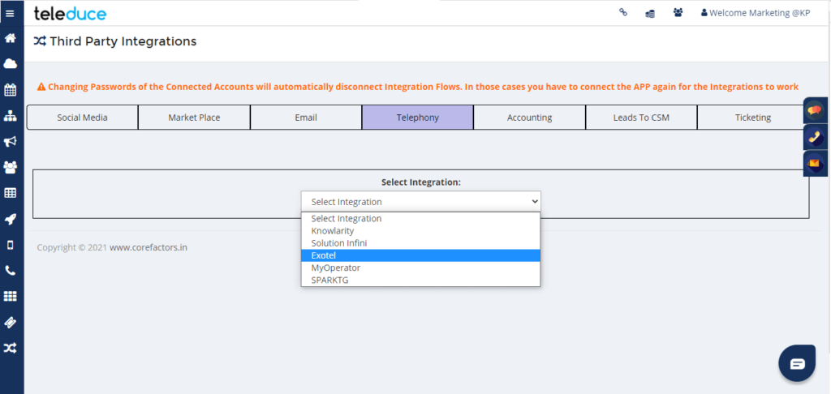Choose 'Select Integration' placeholder option in list

421,218
